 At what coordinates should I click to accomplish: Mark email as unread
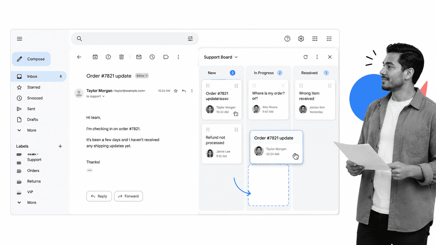click(139, 57)
